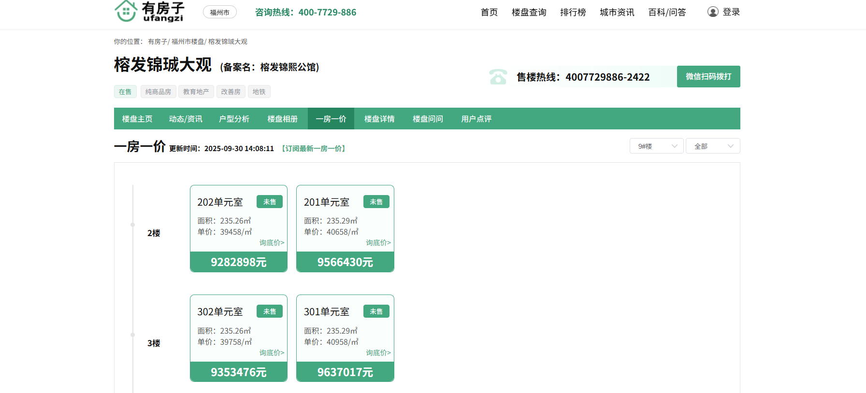The width and height of the screenshot is (866, 393).
Task: Go to the 楼盘详情 tab
Action: (379, 119)
